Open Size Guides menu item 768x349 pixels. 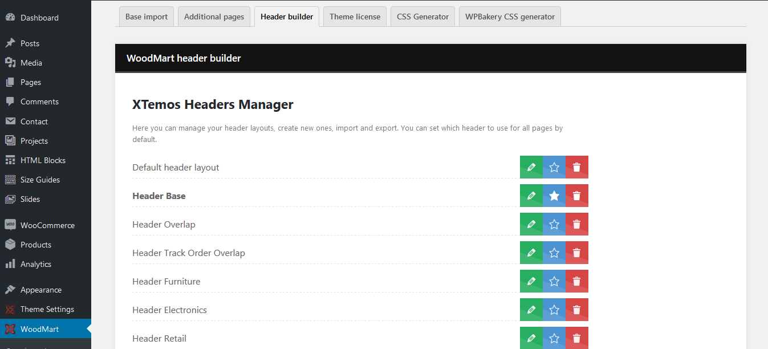point(46,180)
